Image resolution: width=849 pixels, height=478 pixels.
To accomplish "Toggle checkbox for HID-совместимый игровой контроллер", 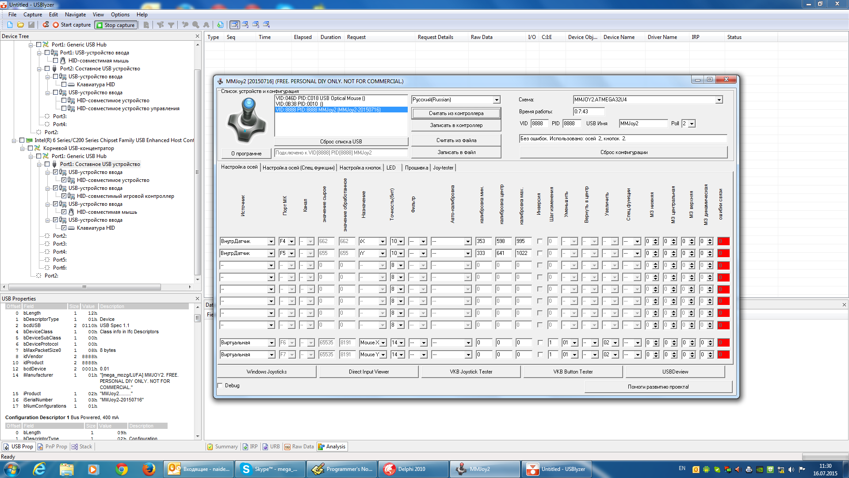I will click(64, 196).
